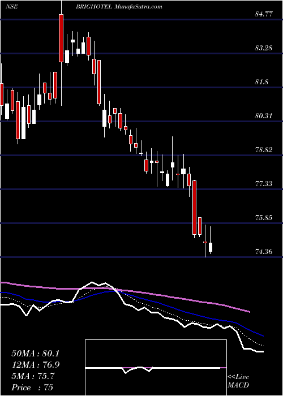Select the 77.33 price level label
Screen dimensions: 283x396
(264, 184)
